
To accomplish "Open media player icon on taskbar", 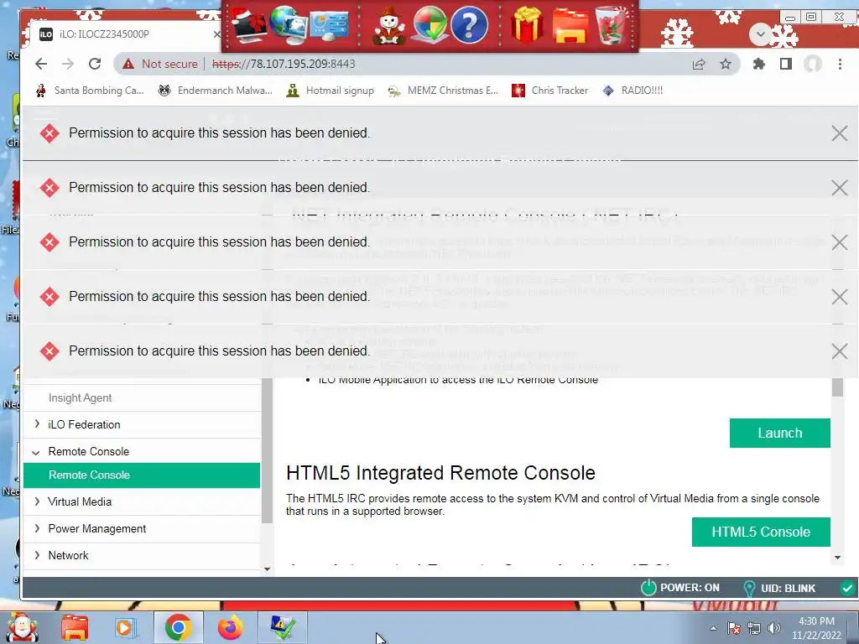I will click(x=124, y=627).
